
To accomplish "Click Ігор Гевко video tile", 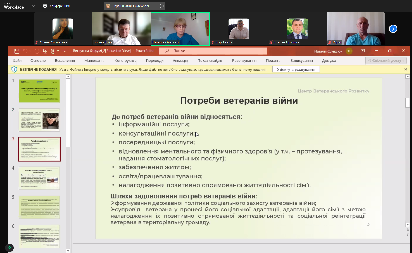I will coord(239,29).
